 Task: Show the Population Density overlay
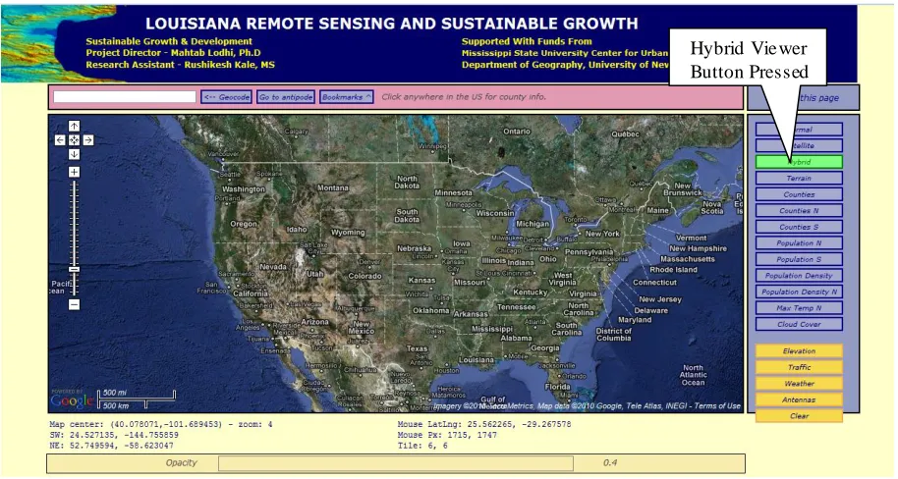[x=799, y=275]
